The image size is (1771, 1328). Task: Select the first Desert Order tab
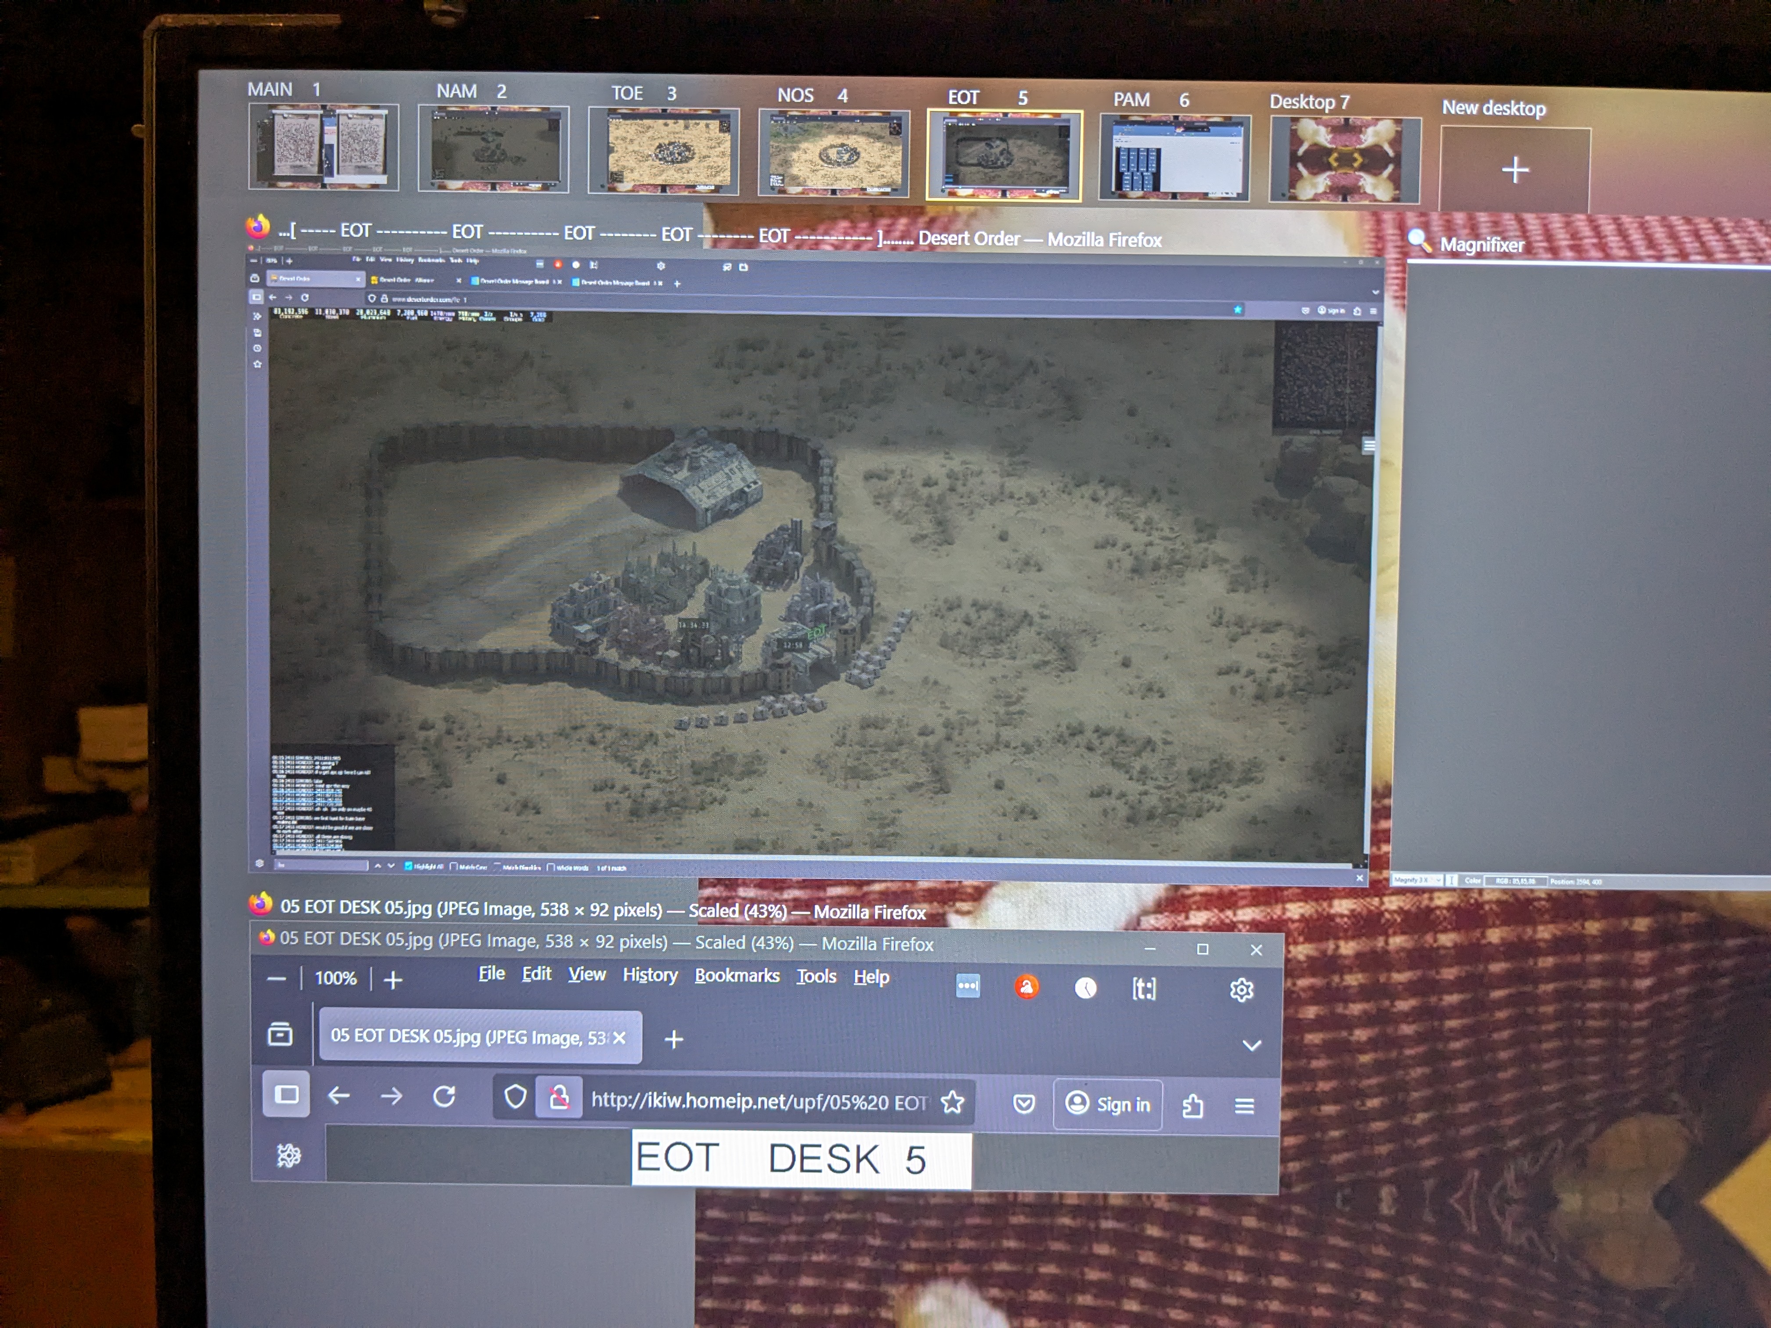click(x=315, y=278)
